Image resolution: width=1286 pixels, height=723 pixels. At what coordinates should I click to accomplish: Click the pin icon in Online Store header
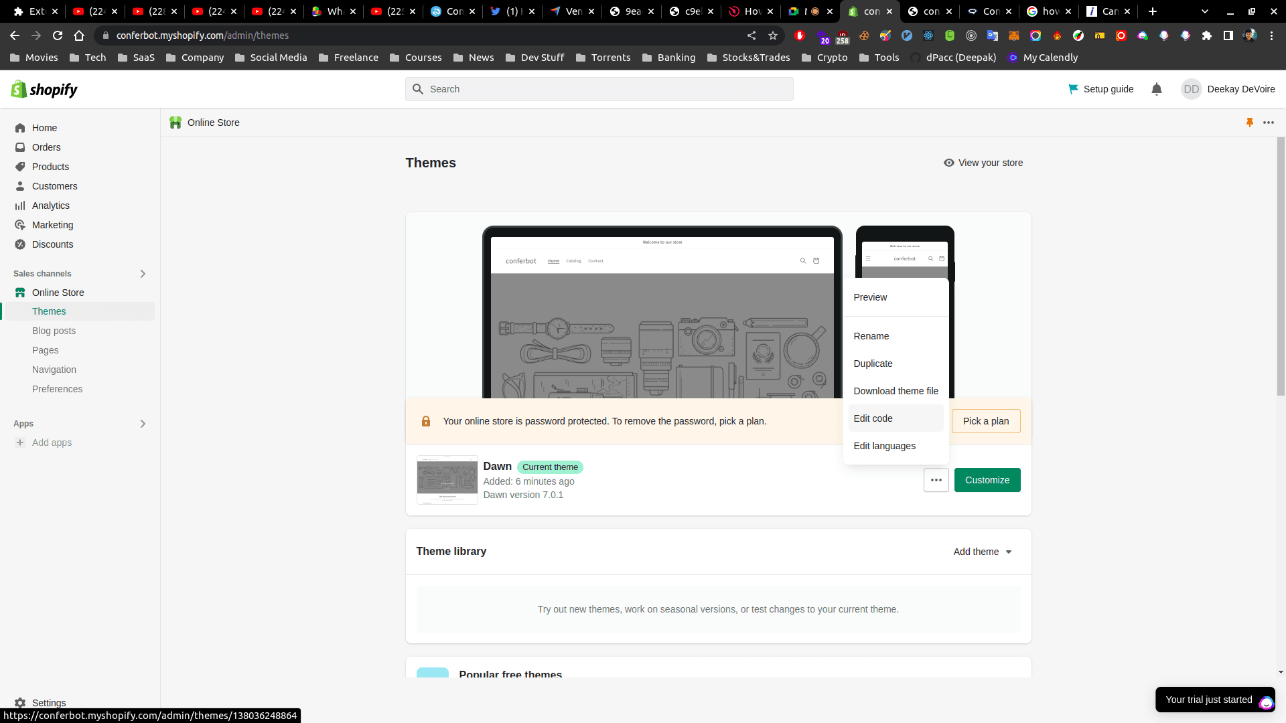click(x=1249, y=123)
